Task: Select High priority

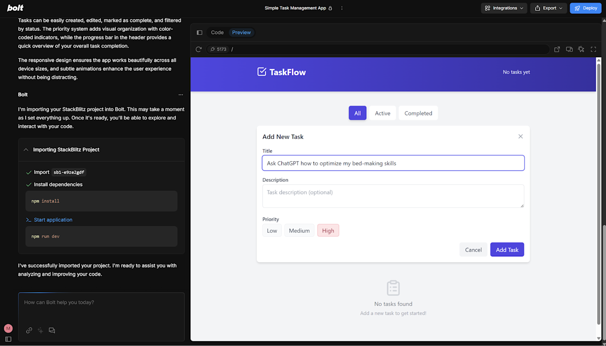Action: coord(328,230)
